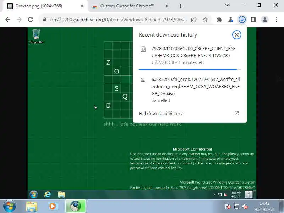Image resolution: width=284 pixels, height=213 pixels.
Task: Click the padlock site info icon
Action: (45, 20)
